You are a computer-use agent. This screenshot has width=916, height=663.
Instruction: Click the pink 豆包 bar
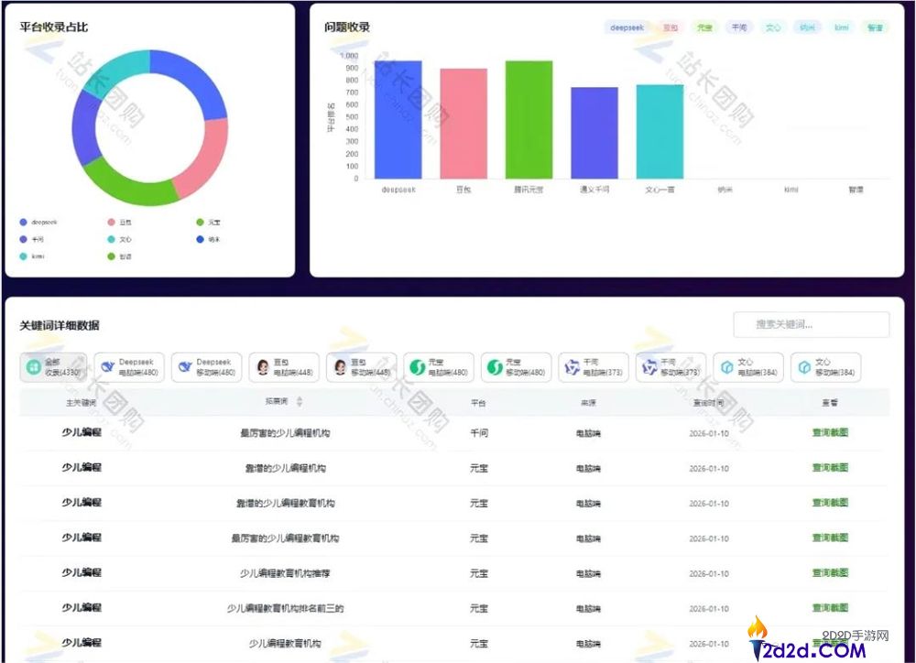[463, 124]
